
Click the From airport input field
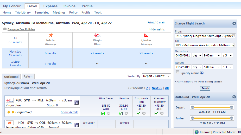pyautogui.click(x=205, y=36)
